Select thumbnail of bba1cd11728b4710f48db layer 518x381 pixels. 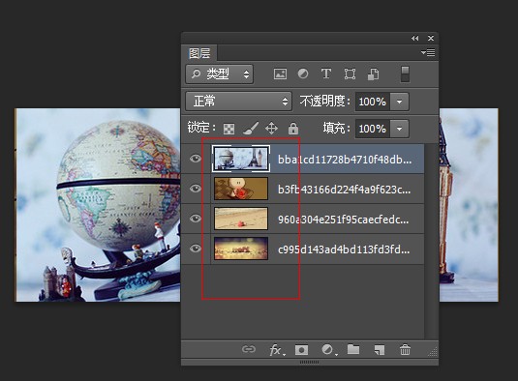pyautogui.click(x=241, y=159)
